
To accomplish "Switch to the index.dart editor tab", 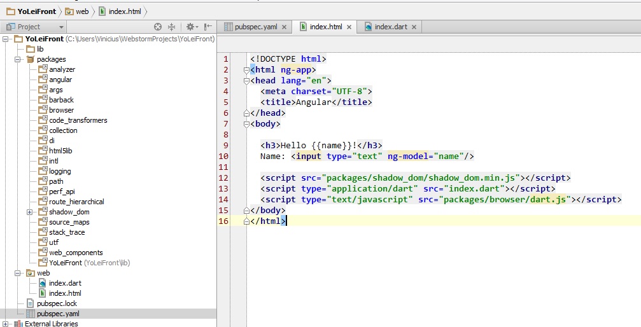I will click(390, 27).
